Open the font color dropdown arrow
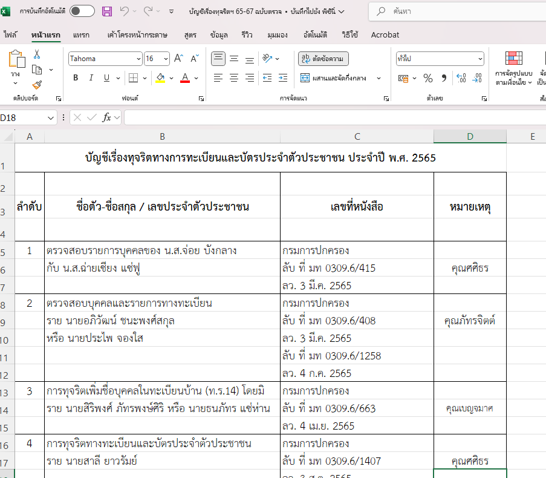This screenshot has width=546, height=478. [x=197, y=78]
